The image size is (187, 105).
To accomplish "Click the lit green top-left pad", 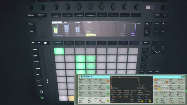I will click(x=59, y=51).
